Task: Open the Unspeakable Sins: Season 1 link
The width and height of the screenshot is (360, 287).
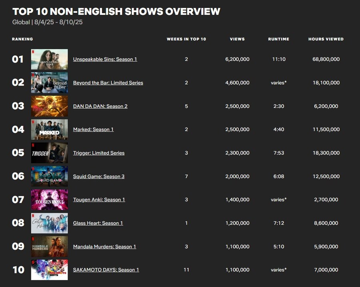Action: [x=105, y=59]
